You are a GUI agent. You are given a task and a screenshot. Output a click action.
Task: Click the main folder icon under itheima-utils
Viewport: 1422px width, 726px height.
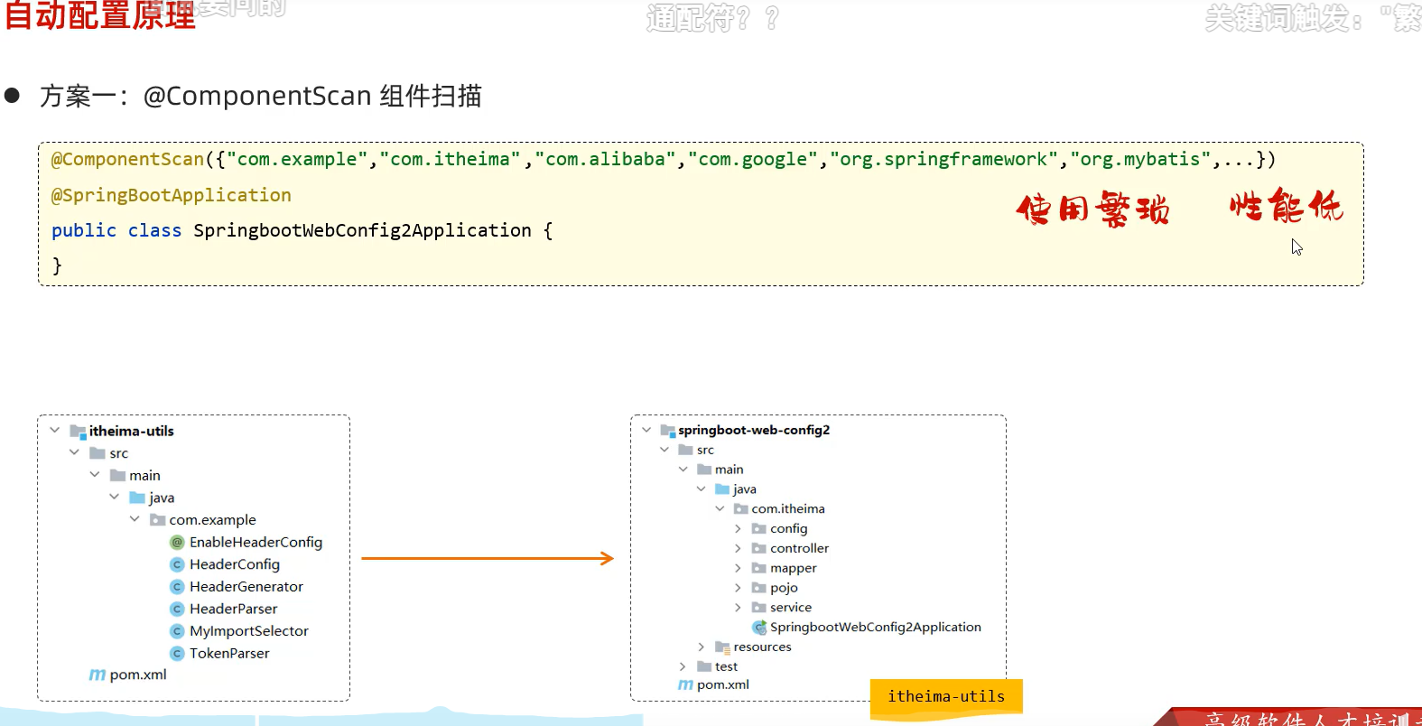(117, 476)
